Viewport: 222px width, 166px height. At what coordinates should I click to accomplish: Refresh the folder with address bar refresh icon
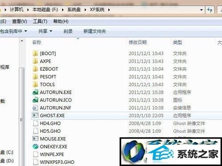[210, 10]
